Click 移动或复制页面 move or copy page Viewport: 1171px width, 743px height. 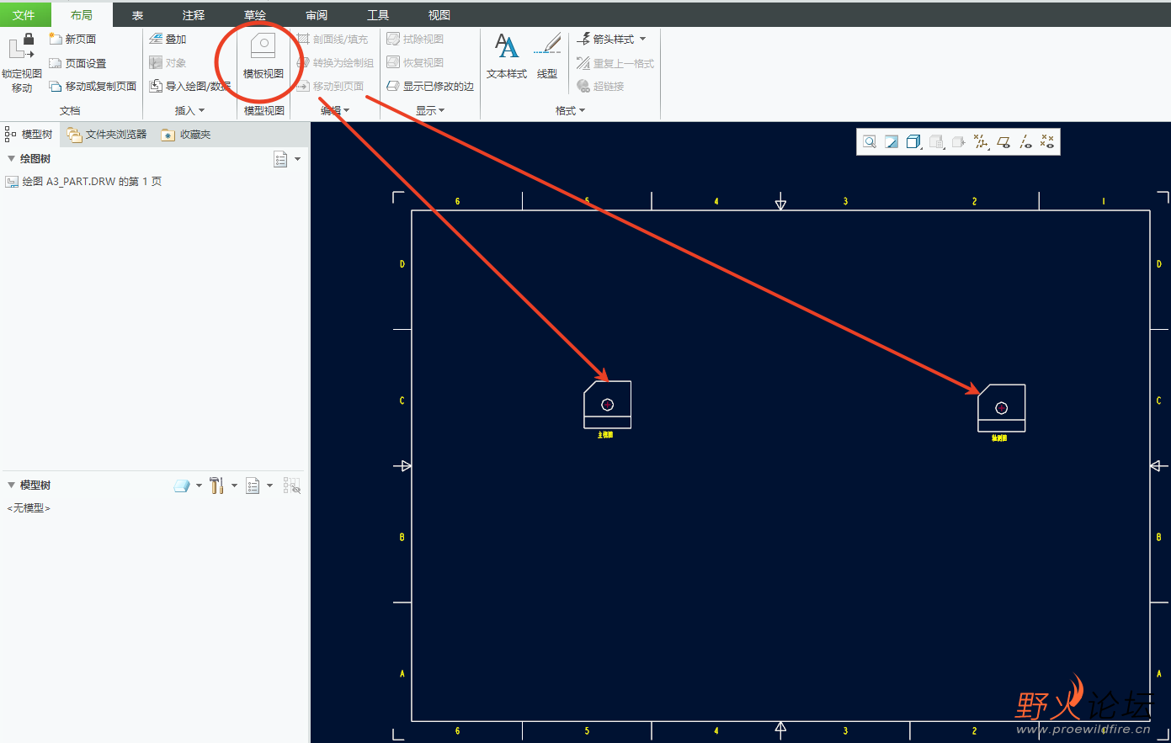point(93,86)
